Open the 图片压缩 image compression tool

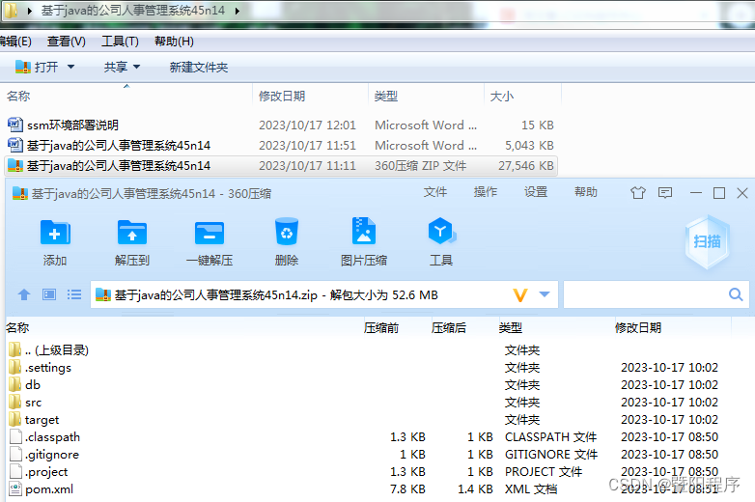pos(364,232)
